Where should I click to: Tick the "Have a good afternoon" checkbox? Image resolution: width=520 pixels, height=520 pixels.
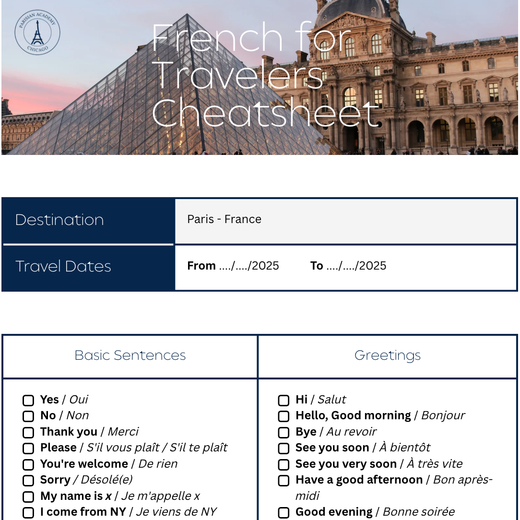pos(284,481)
